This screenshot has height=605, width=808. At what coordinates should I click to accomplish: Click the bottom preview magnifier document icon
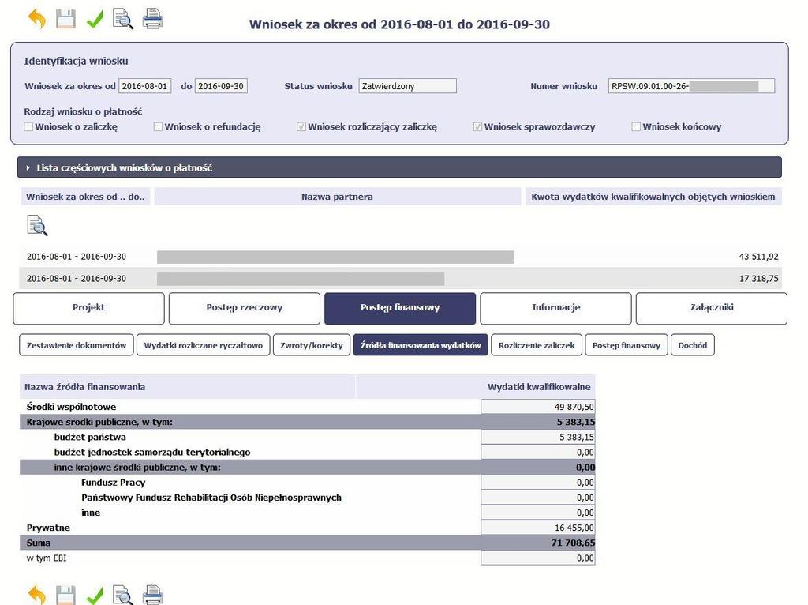click(x=123, y=595)
